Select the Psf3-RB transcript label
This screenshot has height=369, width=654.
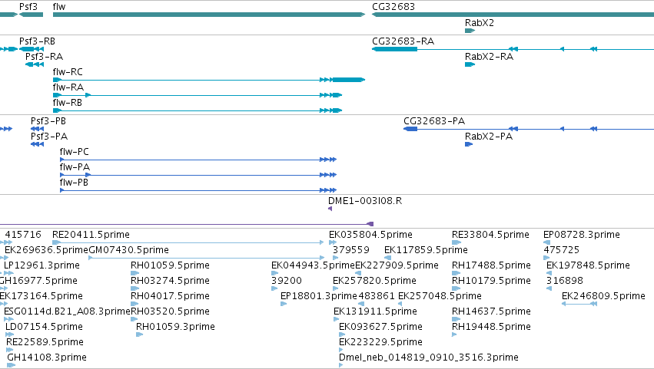pos(37,41)
